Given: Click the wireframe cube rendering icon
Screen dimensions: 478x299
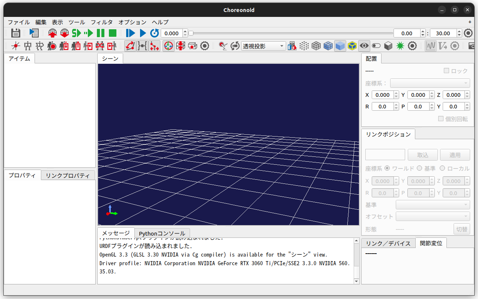Looking at the screenshot, I should click(x=316, y=46).
